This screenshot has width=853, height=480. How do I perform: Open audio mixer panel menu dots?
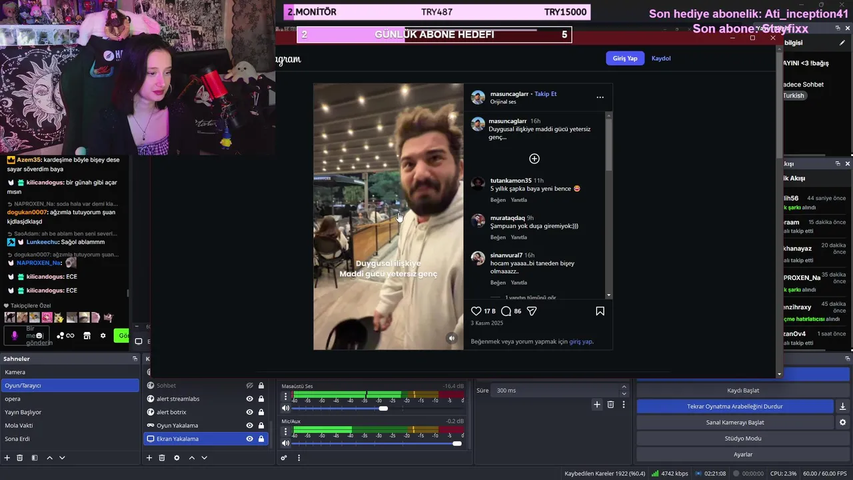pyautogui.click(x=299, y=458)
